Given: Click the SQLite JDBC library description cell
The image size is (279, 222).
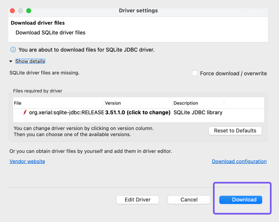Looking at the screenshot, I should click(198, 112).
